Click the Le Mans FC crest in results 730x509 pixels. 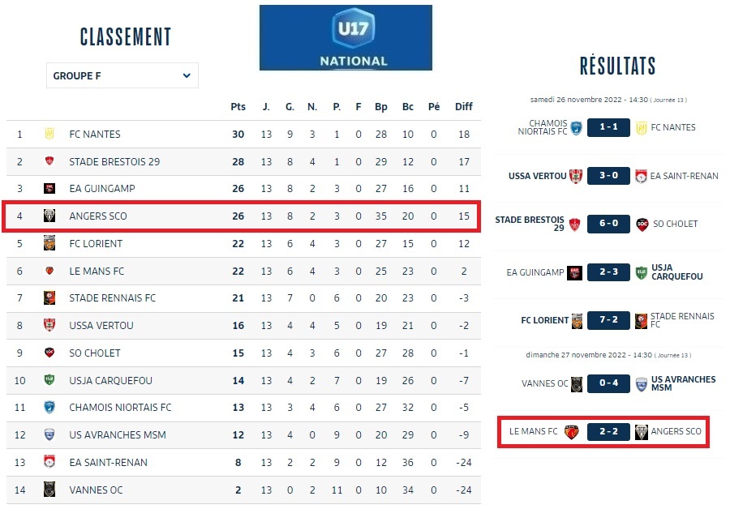click(x=571, y=432)
